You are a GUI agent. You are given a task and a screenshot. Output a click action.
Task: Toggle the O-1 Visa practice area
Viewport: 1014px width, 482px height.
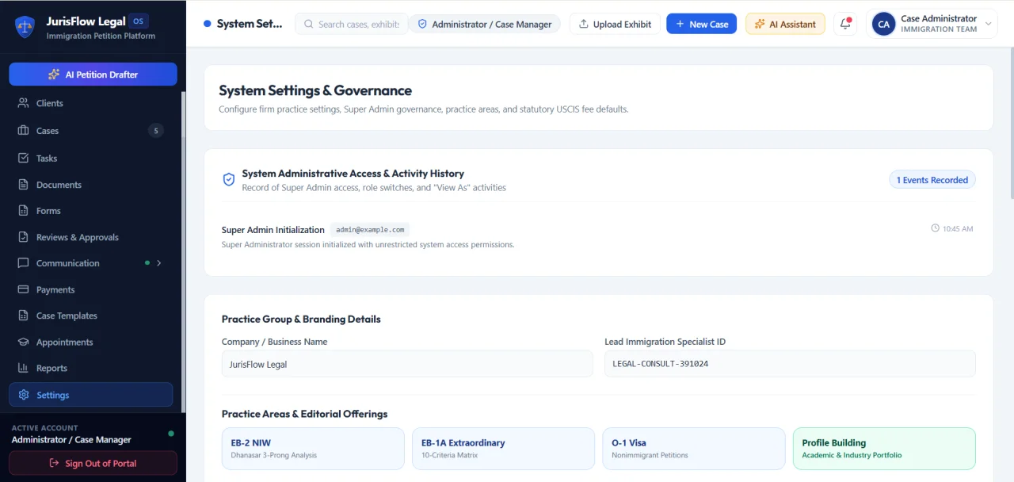tap(694, 449)
